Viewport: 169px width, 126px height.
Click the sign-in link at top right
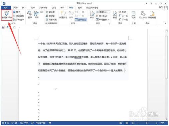(161, 7)
